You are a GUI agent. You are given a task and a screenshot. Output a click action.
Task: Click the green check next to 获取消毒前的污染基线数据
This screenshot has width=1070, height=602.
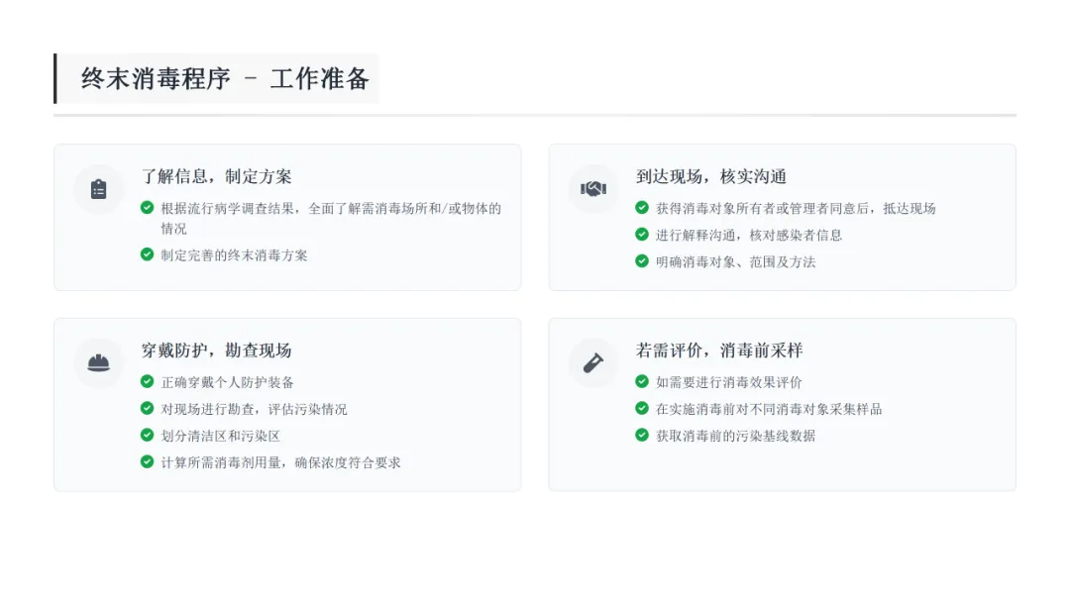click(x=642, y=436)
